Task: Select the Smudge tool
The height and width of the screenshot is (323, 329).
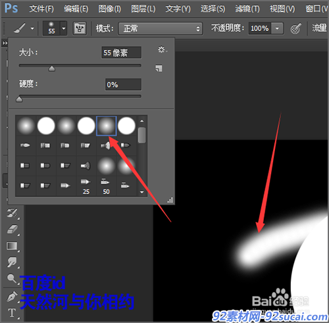Action: [13, 262]
